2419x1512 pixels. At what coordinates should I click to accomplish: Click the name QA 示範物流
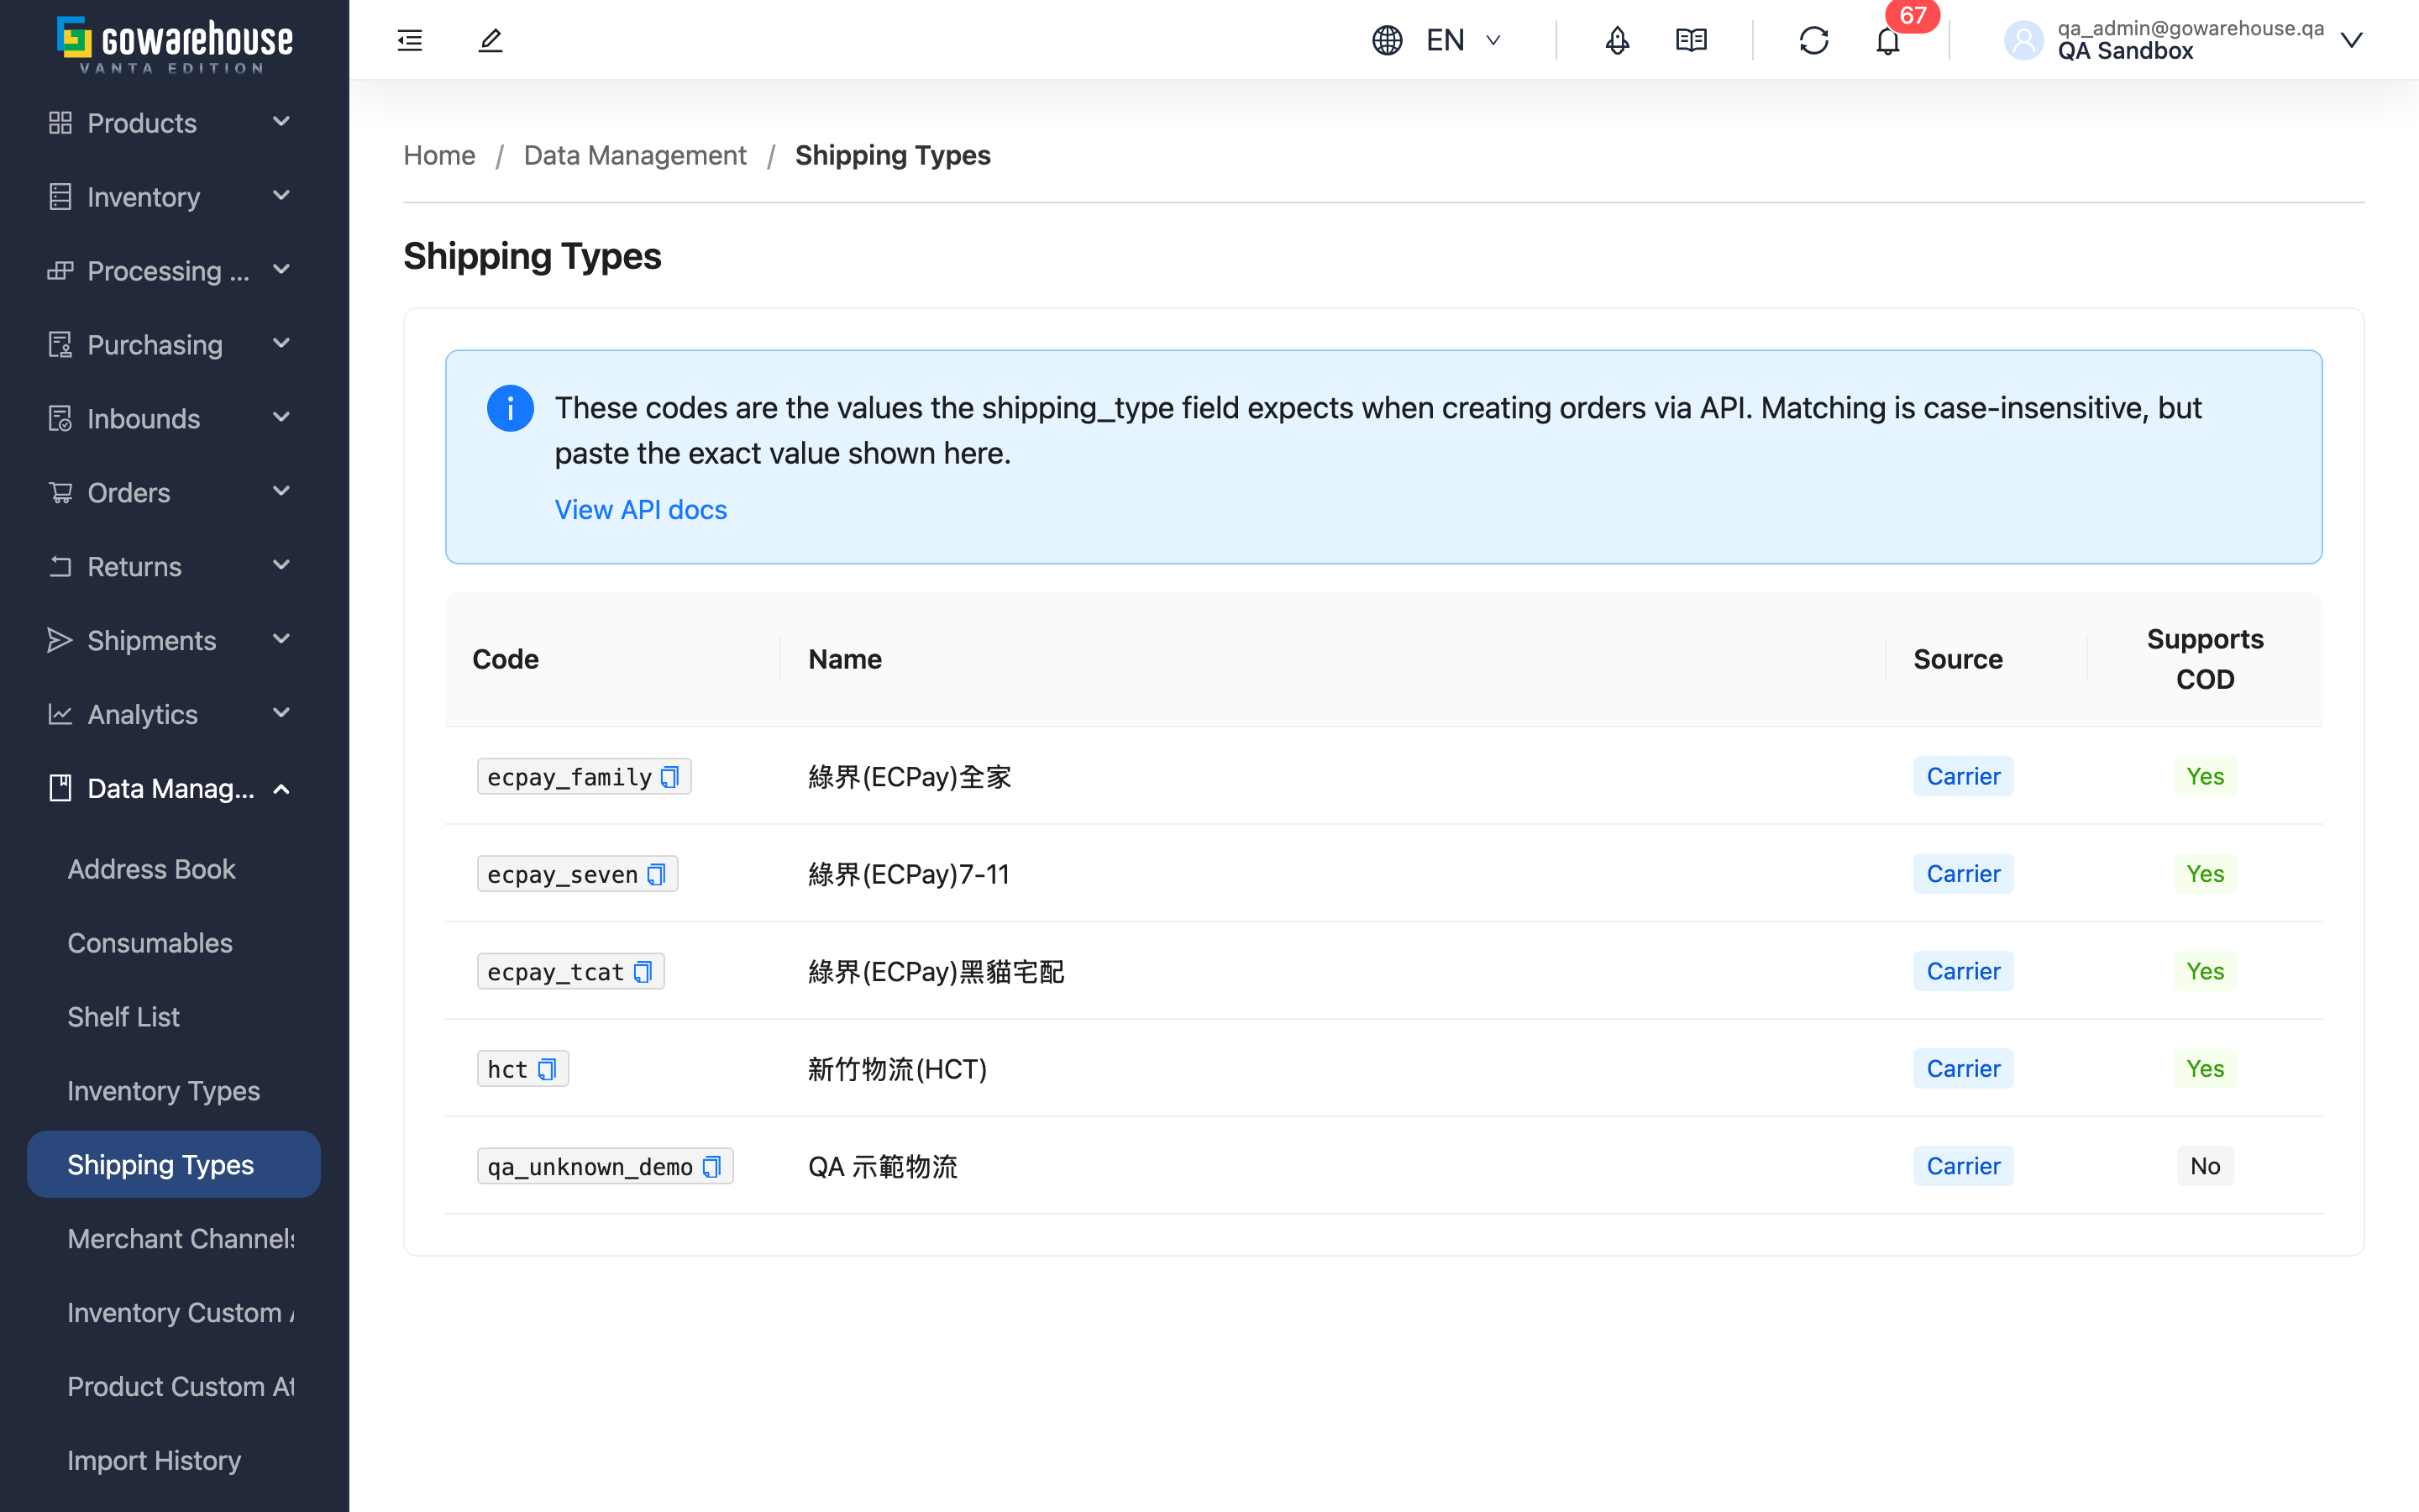(883, 1166)
